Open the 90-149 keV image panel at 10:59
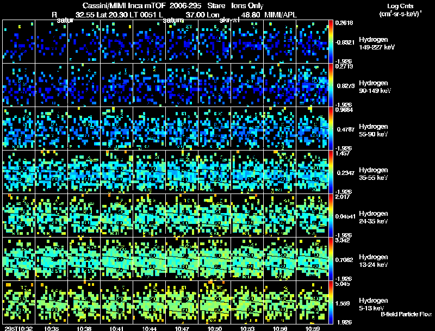 (x=312, y=85)
